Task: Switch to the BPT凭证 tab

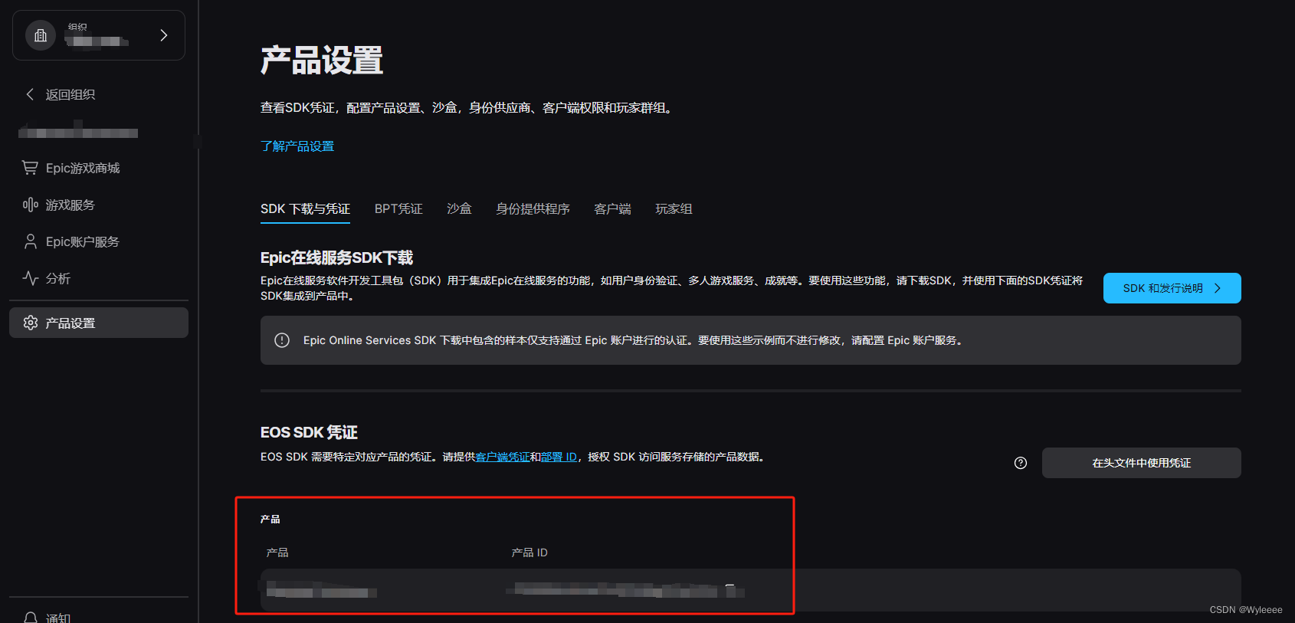Action: pyautogui.click(x=398, y=208)
